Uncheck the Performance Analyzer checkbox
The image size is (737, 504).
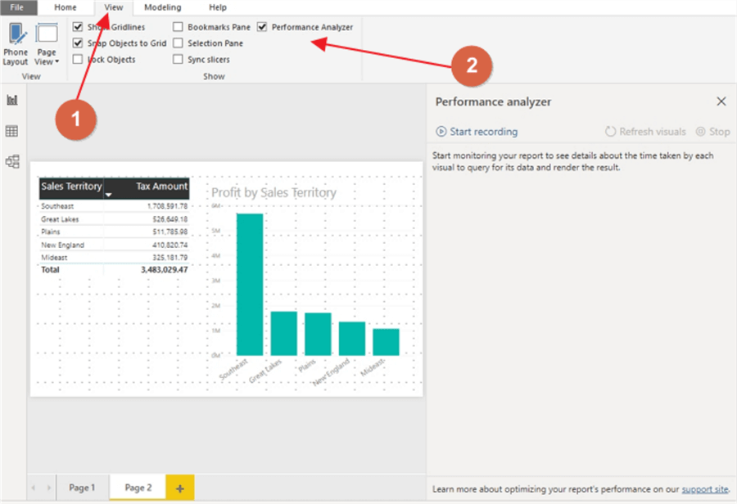coord(262,27)
